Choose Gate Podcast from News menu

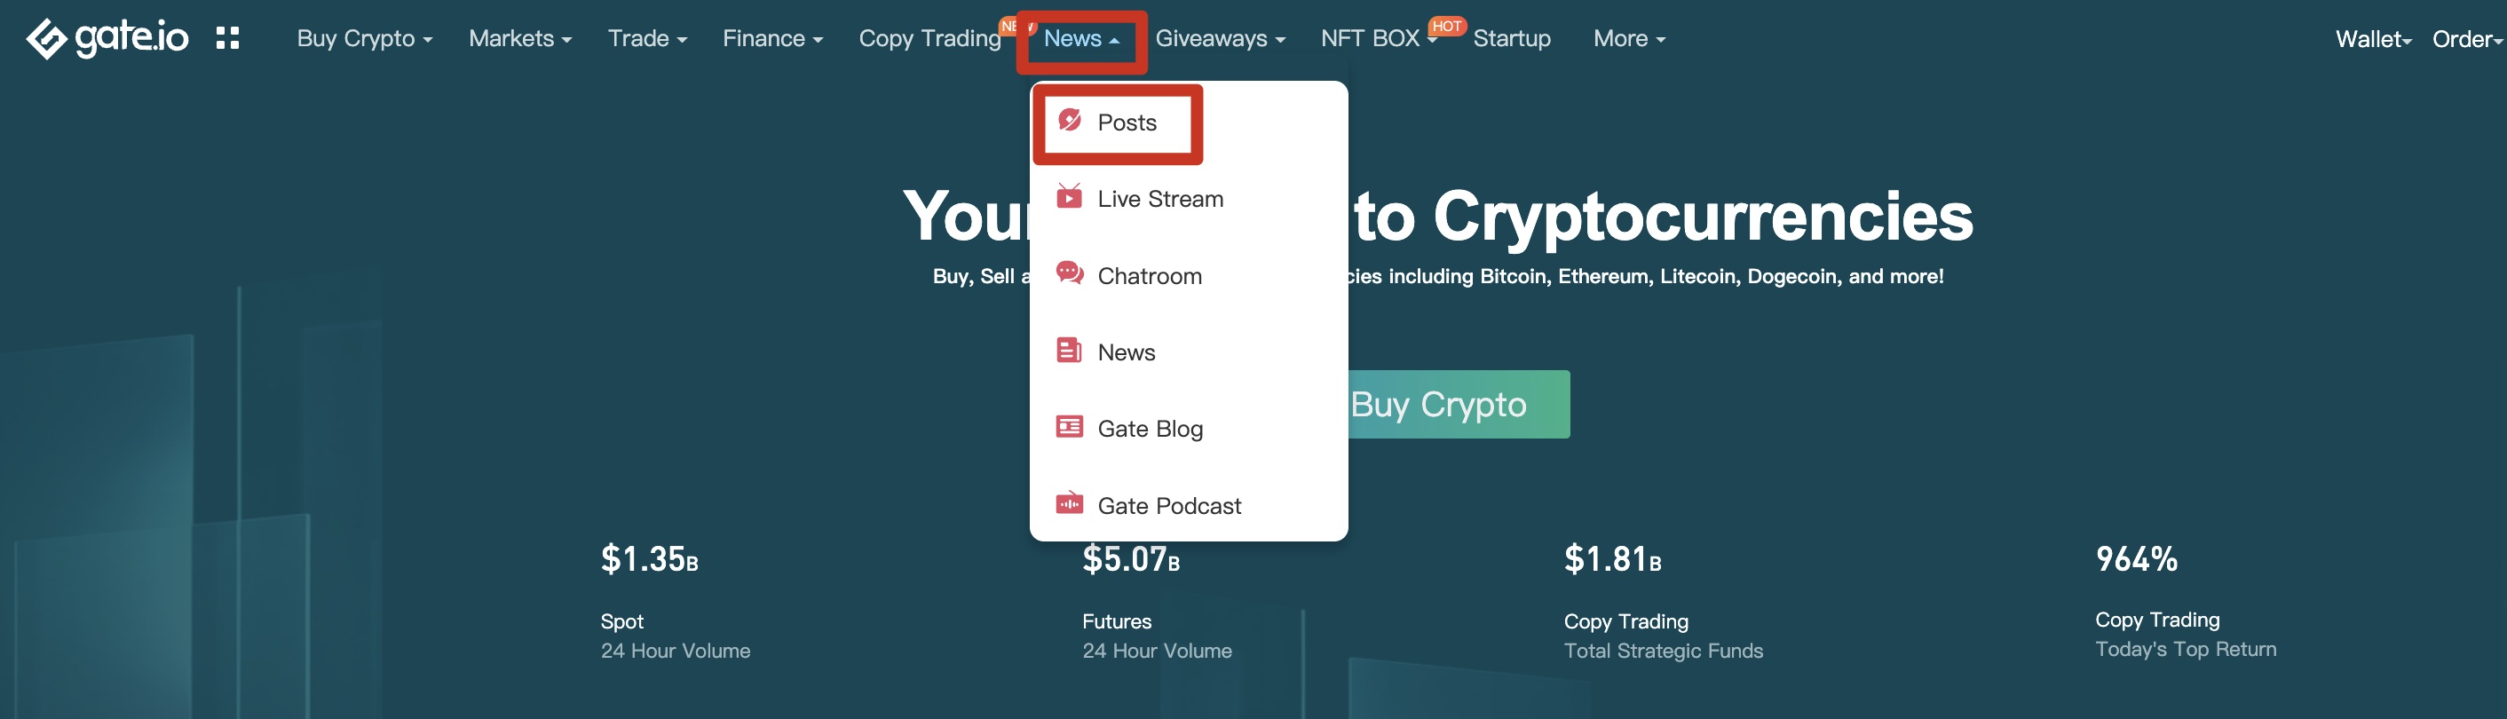click(x=1169, y=506)
